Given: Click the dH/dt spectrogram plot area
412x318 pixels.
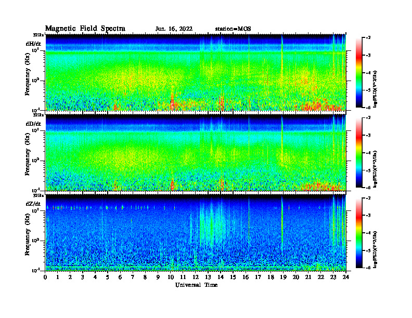Looking at the screenshot, I should pyautogui.click(x=196, y=72).
